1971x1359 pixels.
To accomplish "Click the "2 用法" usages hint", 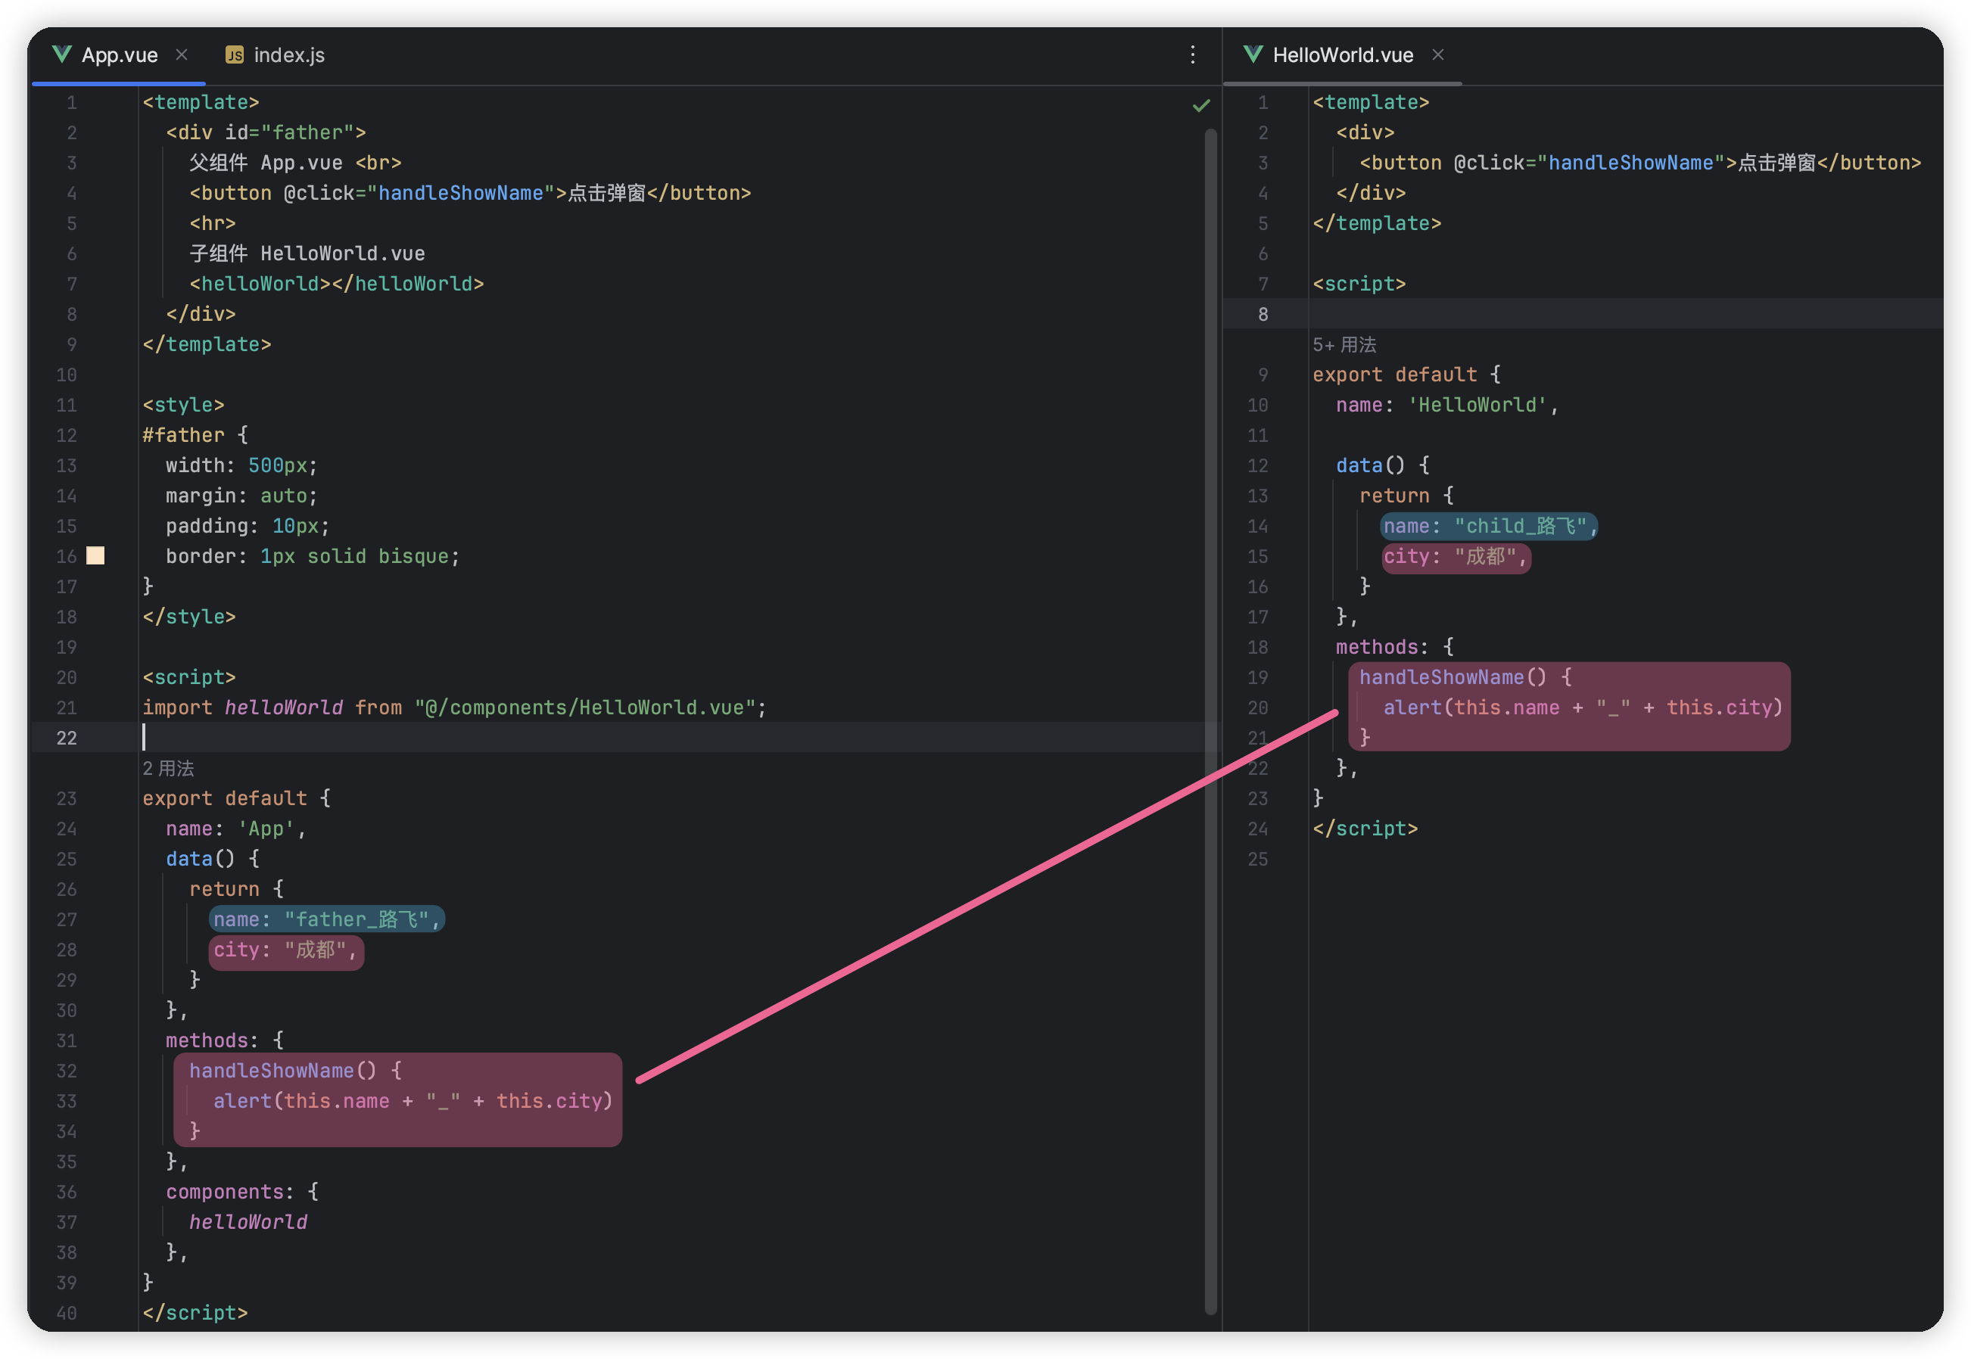I will (168, 768).
